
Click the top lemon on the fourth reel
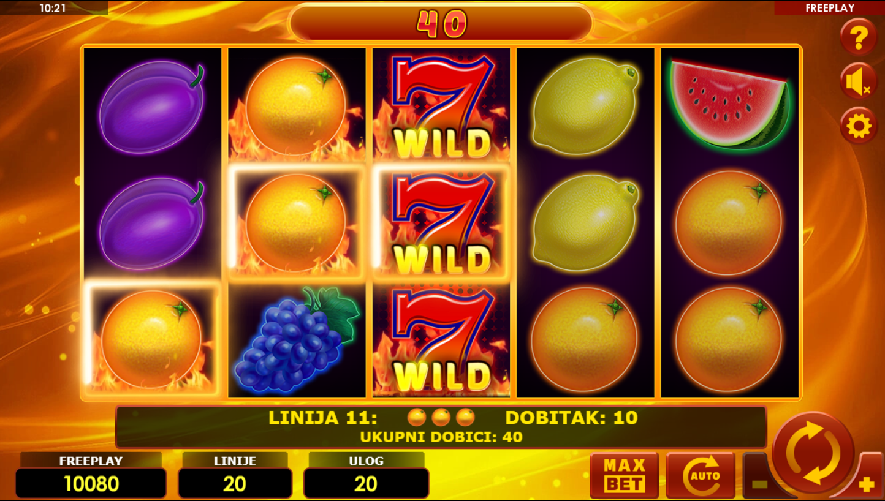click(x=585, y=107)
